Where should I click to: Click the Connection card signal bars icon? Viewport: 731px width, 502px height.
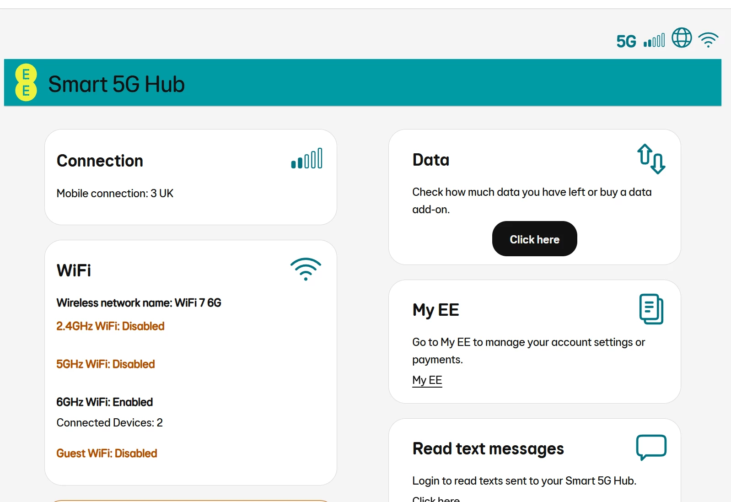306,158
